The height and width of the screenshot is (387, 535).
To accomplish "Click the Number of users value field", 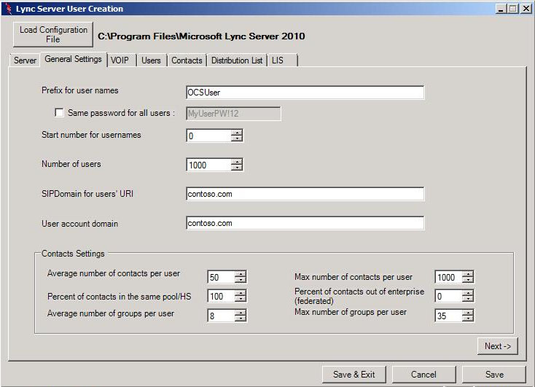I will coord(208,165).
